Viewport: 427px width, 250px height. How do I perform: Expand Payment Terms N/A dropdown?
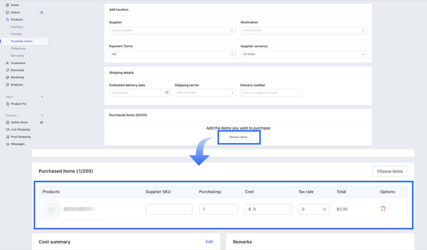(x=172, y=54)
